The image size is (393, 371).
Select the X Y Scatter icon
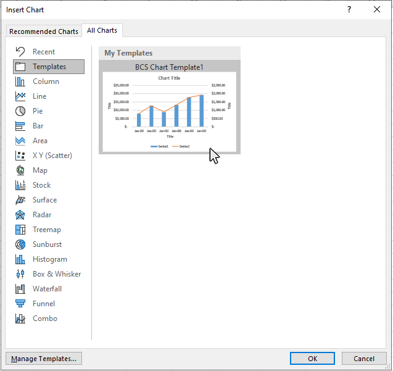20,156
